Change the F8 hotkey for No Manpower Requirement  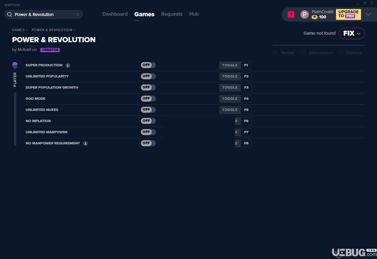[x=246, y=143]
